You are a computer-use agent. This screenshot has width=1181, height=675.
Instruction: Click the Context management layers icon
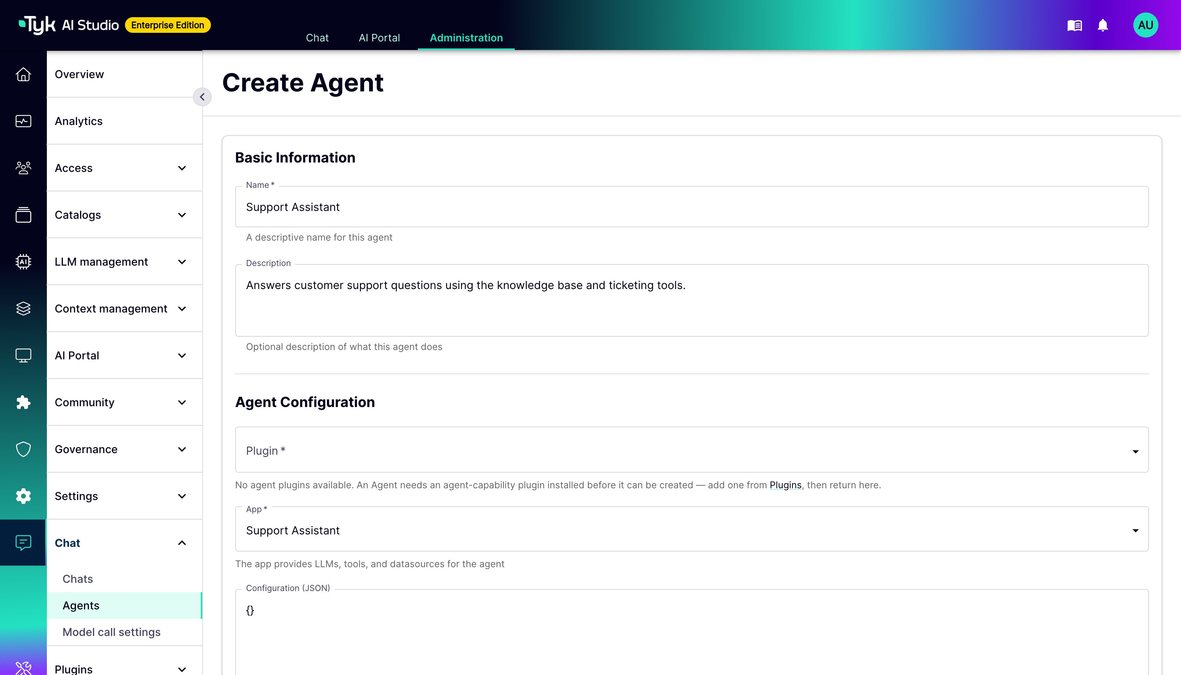[23, 308]
